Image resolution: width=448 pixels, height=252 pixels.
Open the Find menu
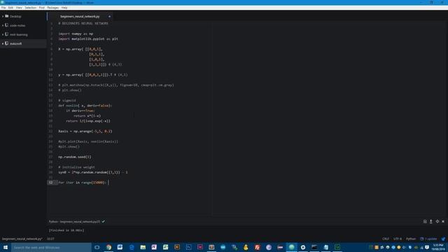pyautogui.click(x=42, y=8)
